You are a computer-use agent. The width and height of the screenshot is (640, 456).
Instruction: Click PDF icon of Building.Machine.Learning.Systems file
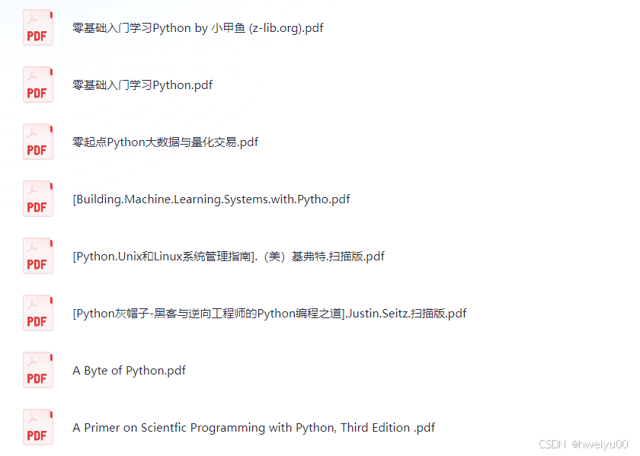[38, 199]
